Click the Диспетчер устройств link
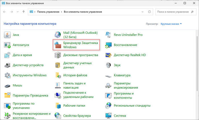199x120 pixels. pos(28,65)
